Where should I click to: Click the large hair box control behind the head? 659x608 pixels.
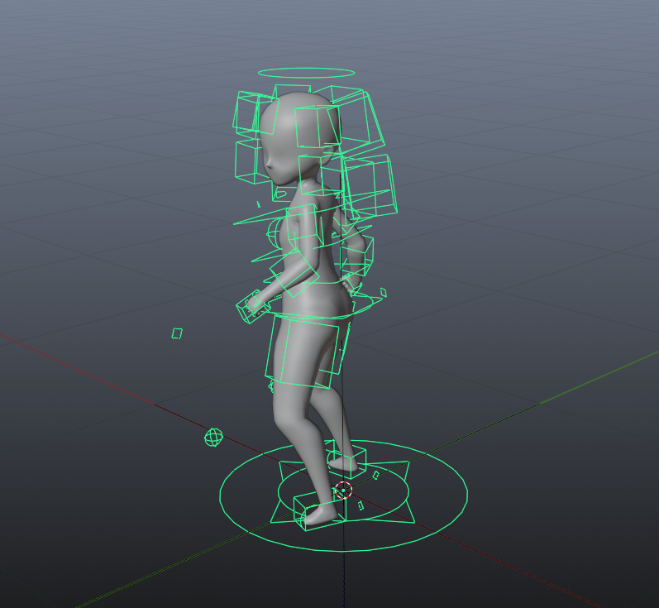point(370,186)
